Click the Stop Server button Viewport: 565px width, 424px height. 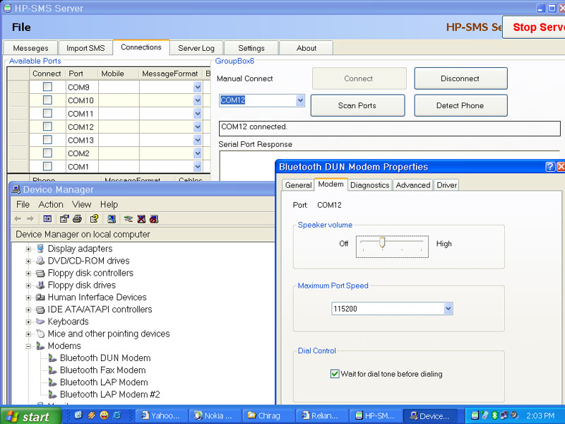click(534, 27)
